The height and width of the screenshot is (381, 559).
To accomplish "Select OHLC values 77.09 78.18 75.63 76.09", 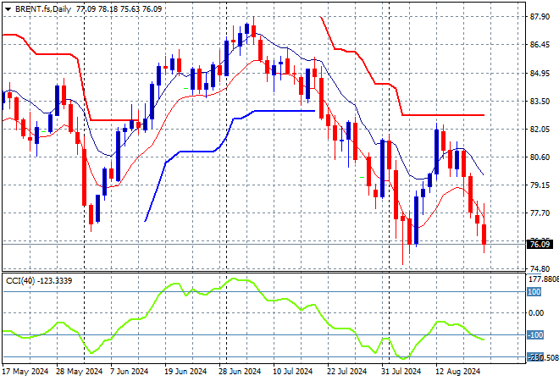I will [x=119, y=9].
